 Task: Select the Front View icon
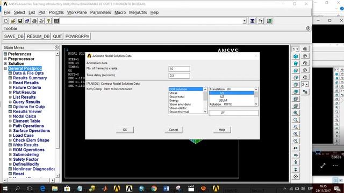pyautogui.click(x=296, y=70)
